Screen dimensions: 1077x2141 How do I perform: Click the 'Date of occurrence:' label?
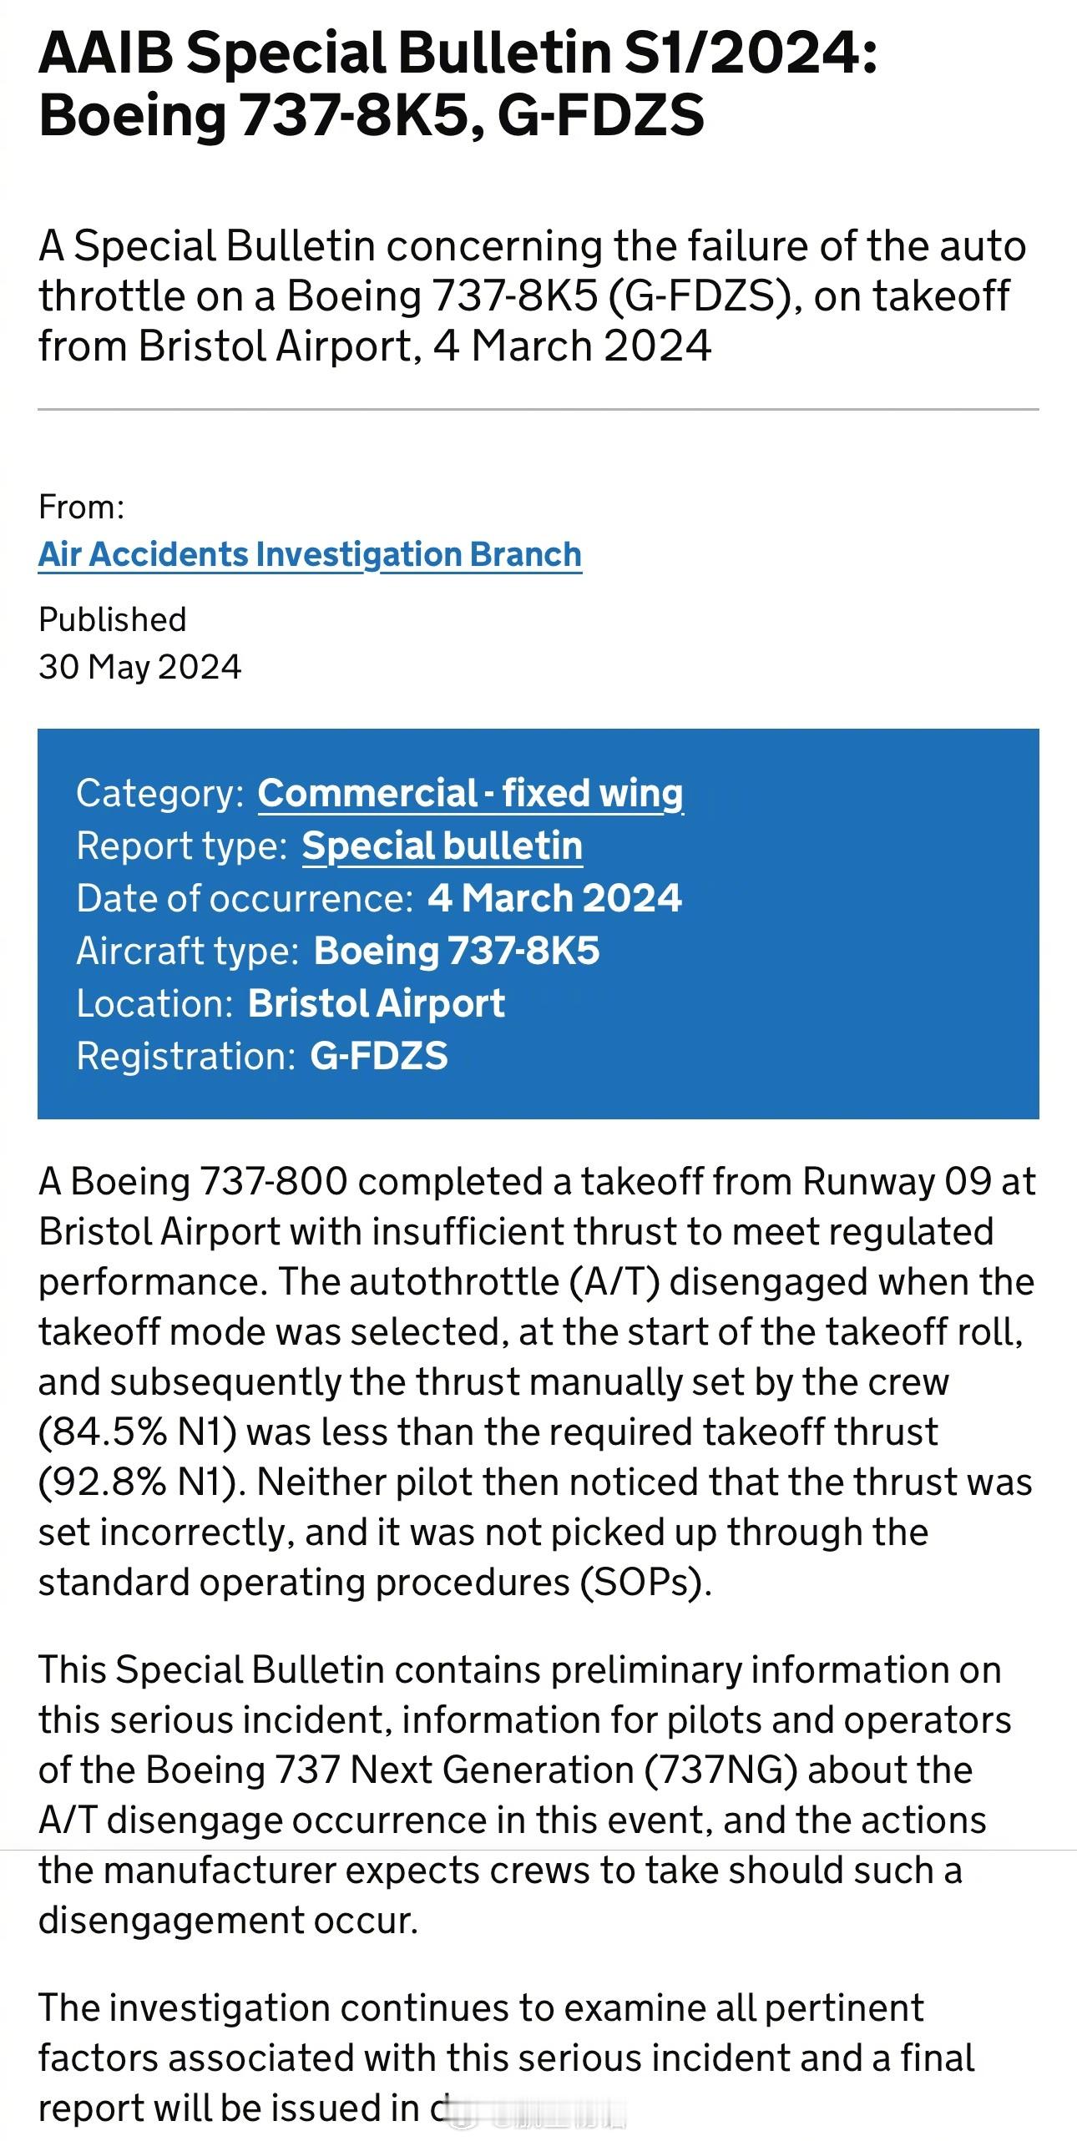245,899
